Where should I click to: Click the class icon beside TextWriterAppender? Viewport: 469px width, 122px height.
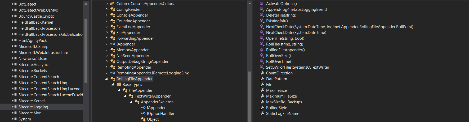tap(131, 96)
